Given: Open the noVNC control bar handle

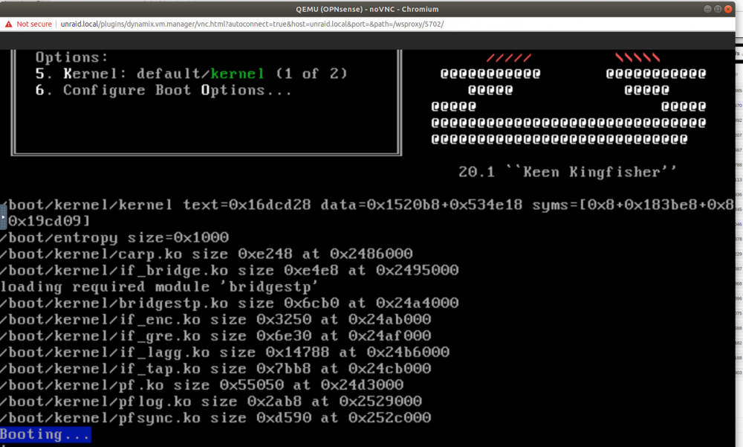Looking at the screenshot, I should pyautogui.click(x=3, y=217).
